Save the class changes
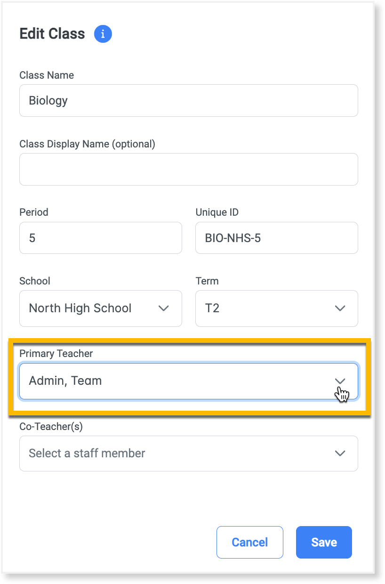The height and width of the screenshot is (584, 385). tap(324, 542)
